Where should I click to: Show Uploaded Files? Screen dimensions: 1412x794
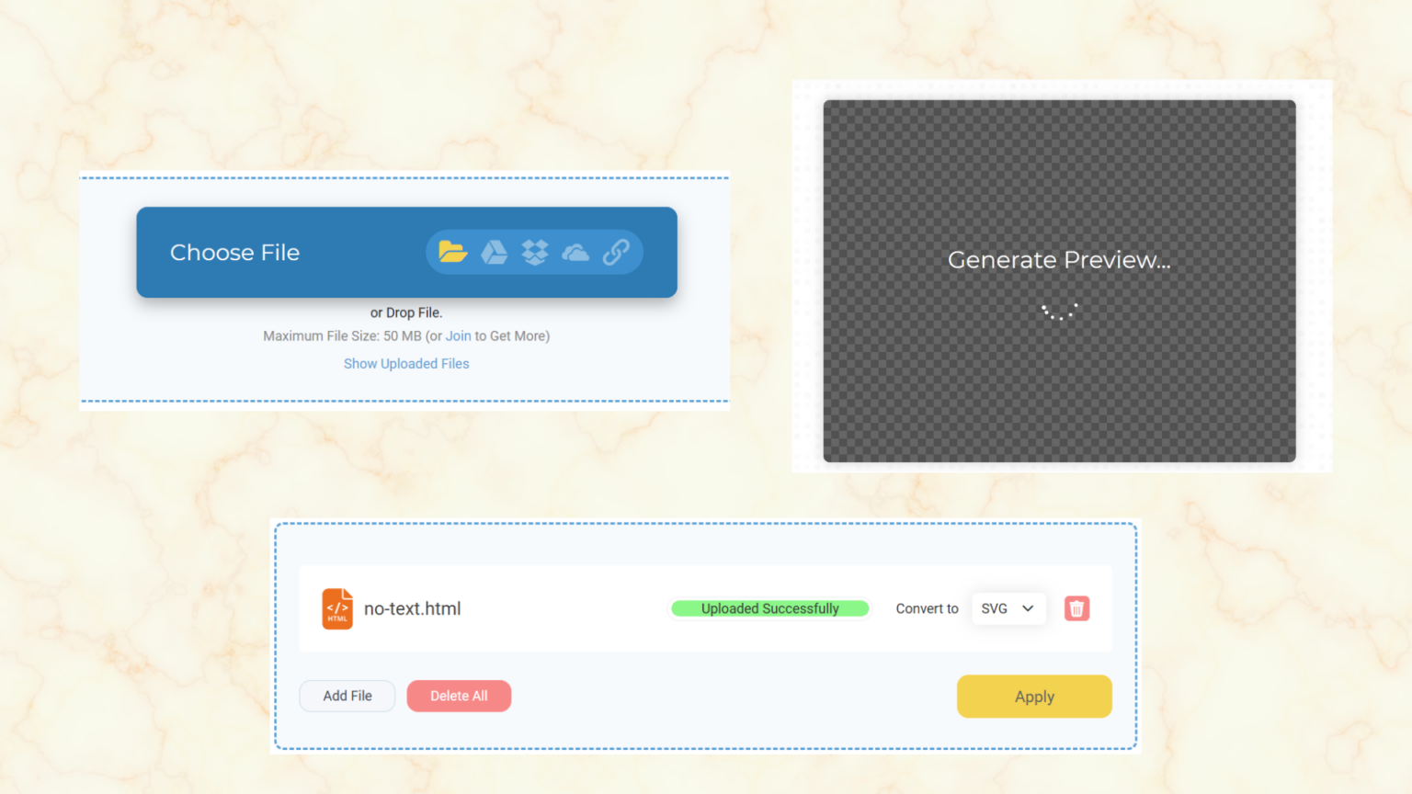click(x=406, y=363)
